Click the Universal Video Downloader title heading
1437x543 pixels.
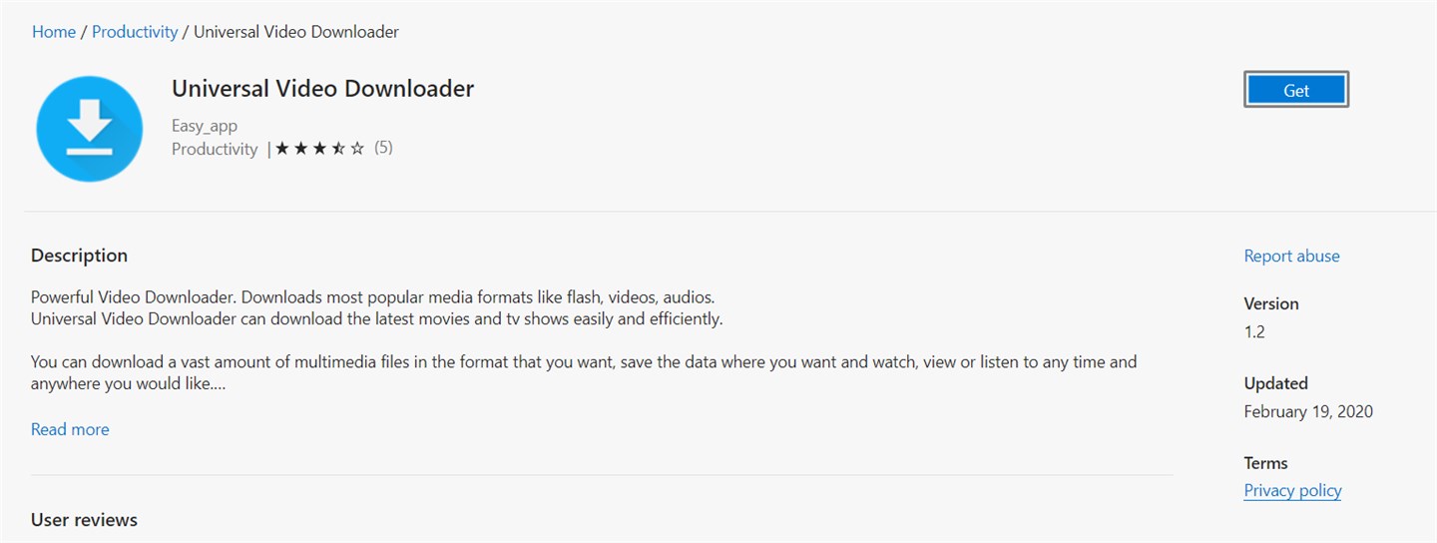(x=322, y=89)
